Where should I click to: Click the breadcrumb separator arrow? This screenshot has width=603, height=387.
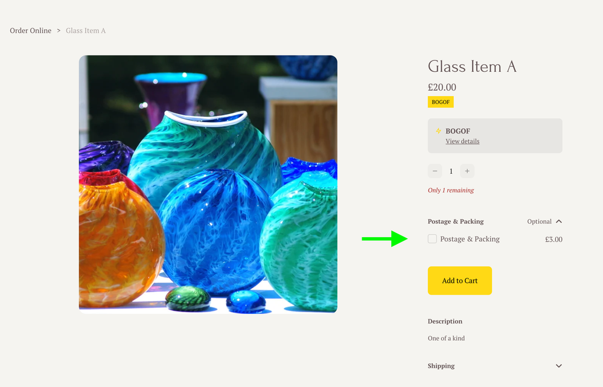pyautogui.click(x=59, y=31)
